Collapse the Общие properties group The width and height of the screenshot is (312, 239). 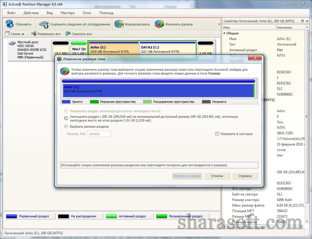224,33
